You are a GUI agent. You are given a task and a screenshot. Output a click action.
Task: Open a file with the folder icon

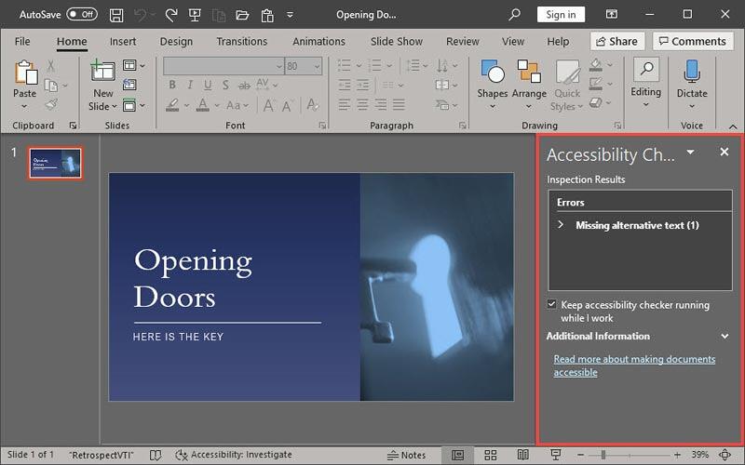coord(242,15)
